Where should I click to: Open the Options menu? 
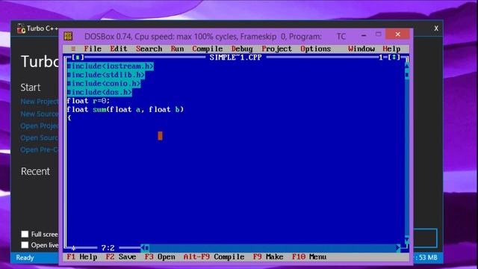315,49
